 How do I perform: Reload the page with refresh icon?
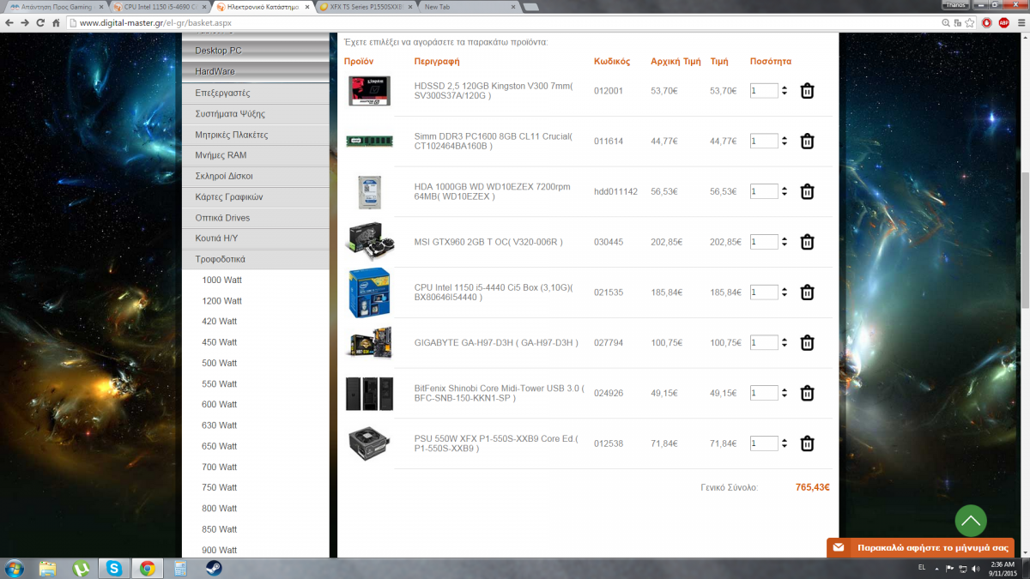(41, 22)
